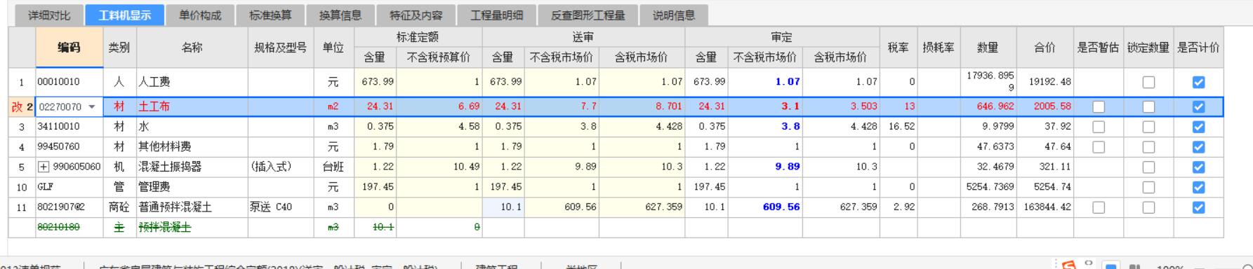Click the 税率 column header
This screenshot has width=1253, height=269.
click(x=899, y=48)
